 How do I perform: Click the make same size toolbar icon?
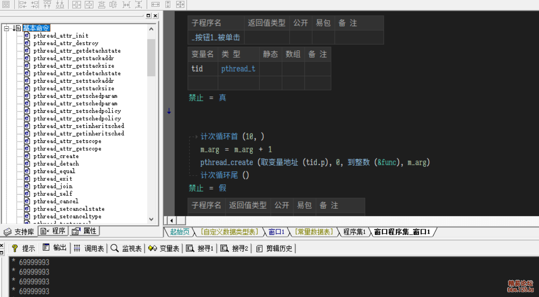pos(180,5)
